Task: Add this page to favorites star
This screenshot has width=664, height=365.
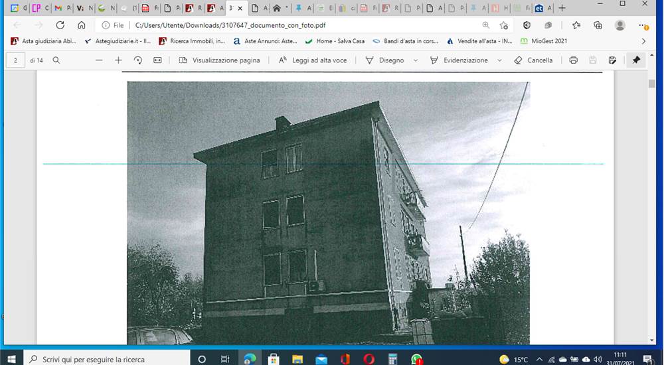Action: [503, 25]
